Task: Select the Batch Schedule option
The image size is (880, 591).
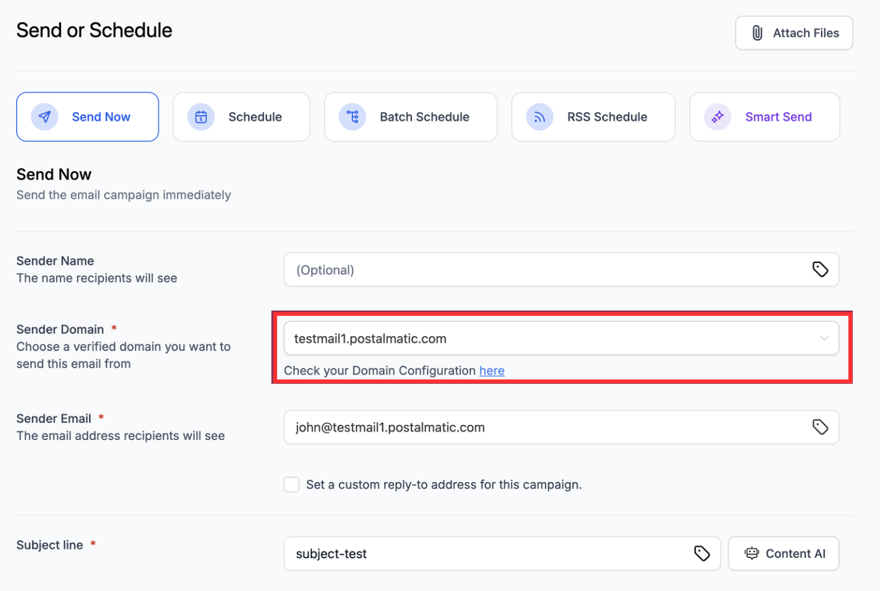Action: pos(411,117)
